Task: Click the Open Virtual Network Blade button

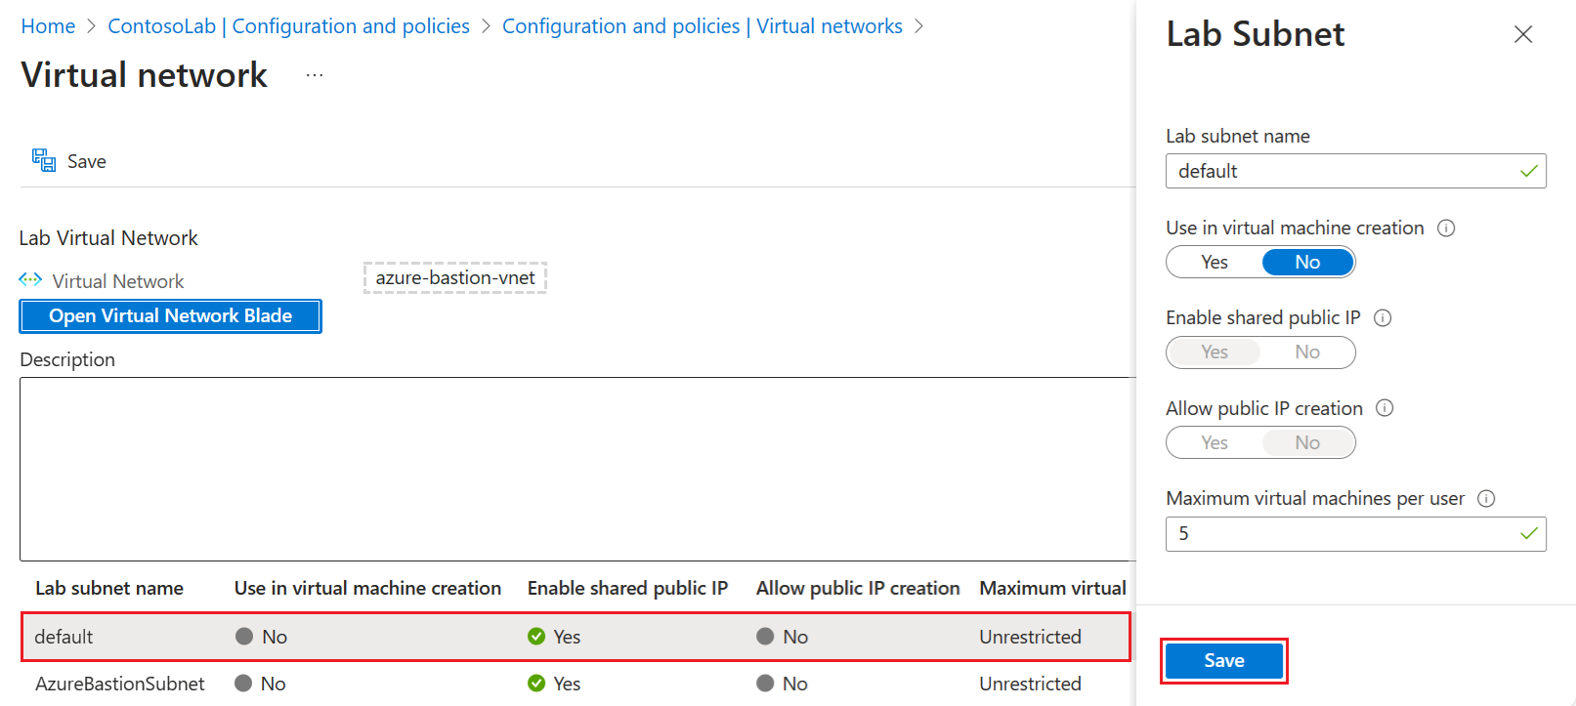Action: (x=170, y=315)
